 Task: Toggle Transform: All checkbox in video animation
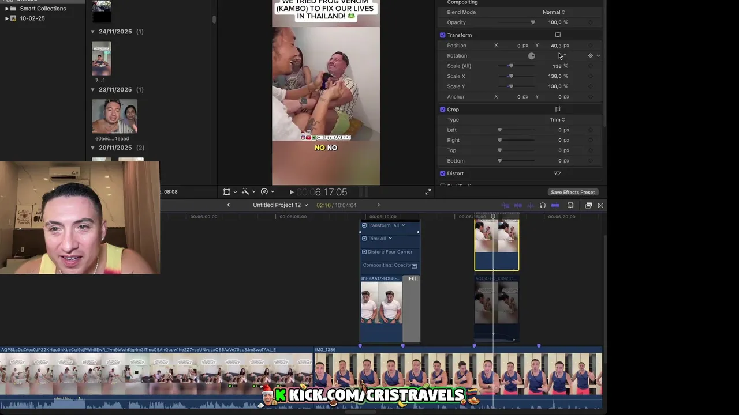[x=364, y=225]
